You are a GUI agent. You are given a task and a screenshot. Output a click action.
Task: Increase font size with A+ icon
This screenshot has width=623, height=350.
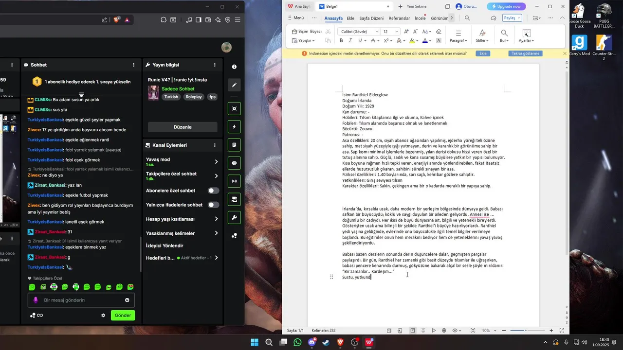pyautogui.click(x=407, y=32)
